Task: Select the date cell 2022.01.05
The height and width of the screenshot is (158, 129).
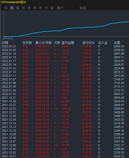Action: point(9,87)
